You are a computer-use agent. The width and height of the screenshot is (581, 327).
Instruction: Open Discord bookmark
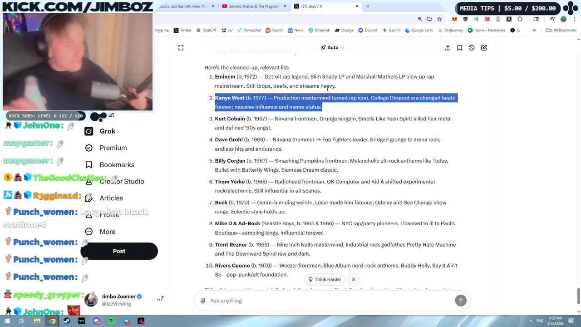(368, 30)
